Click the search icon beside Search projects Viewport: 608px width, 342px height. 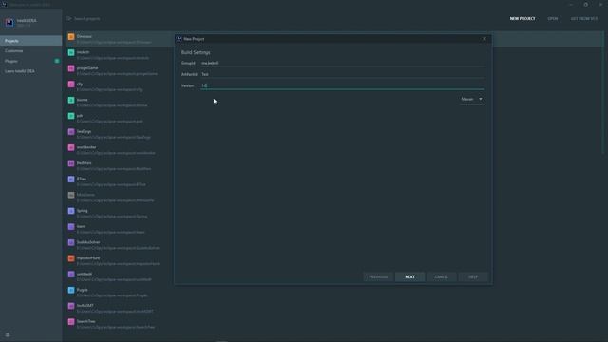pos(68,18)
